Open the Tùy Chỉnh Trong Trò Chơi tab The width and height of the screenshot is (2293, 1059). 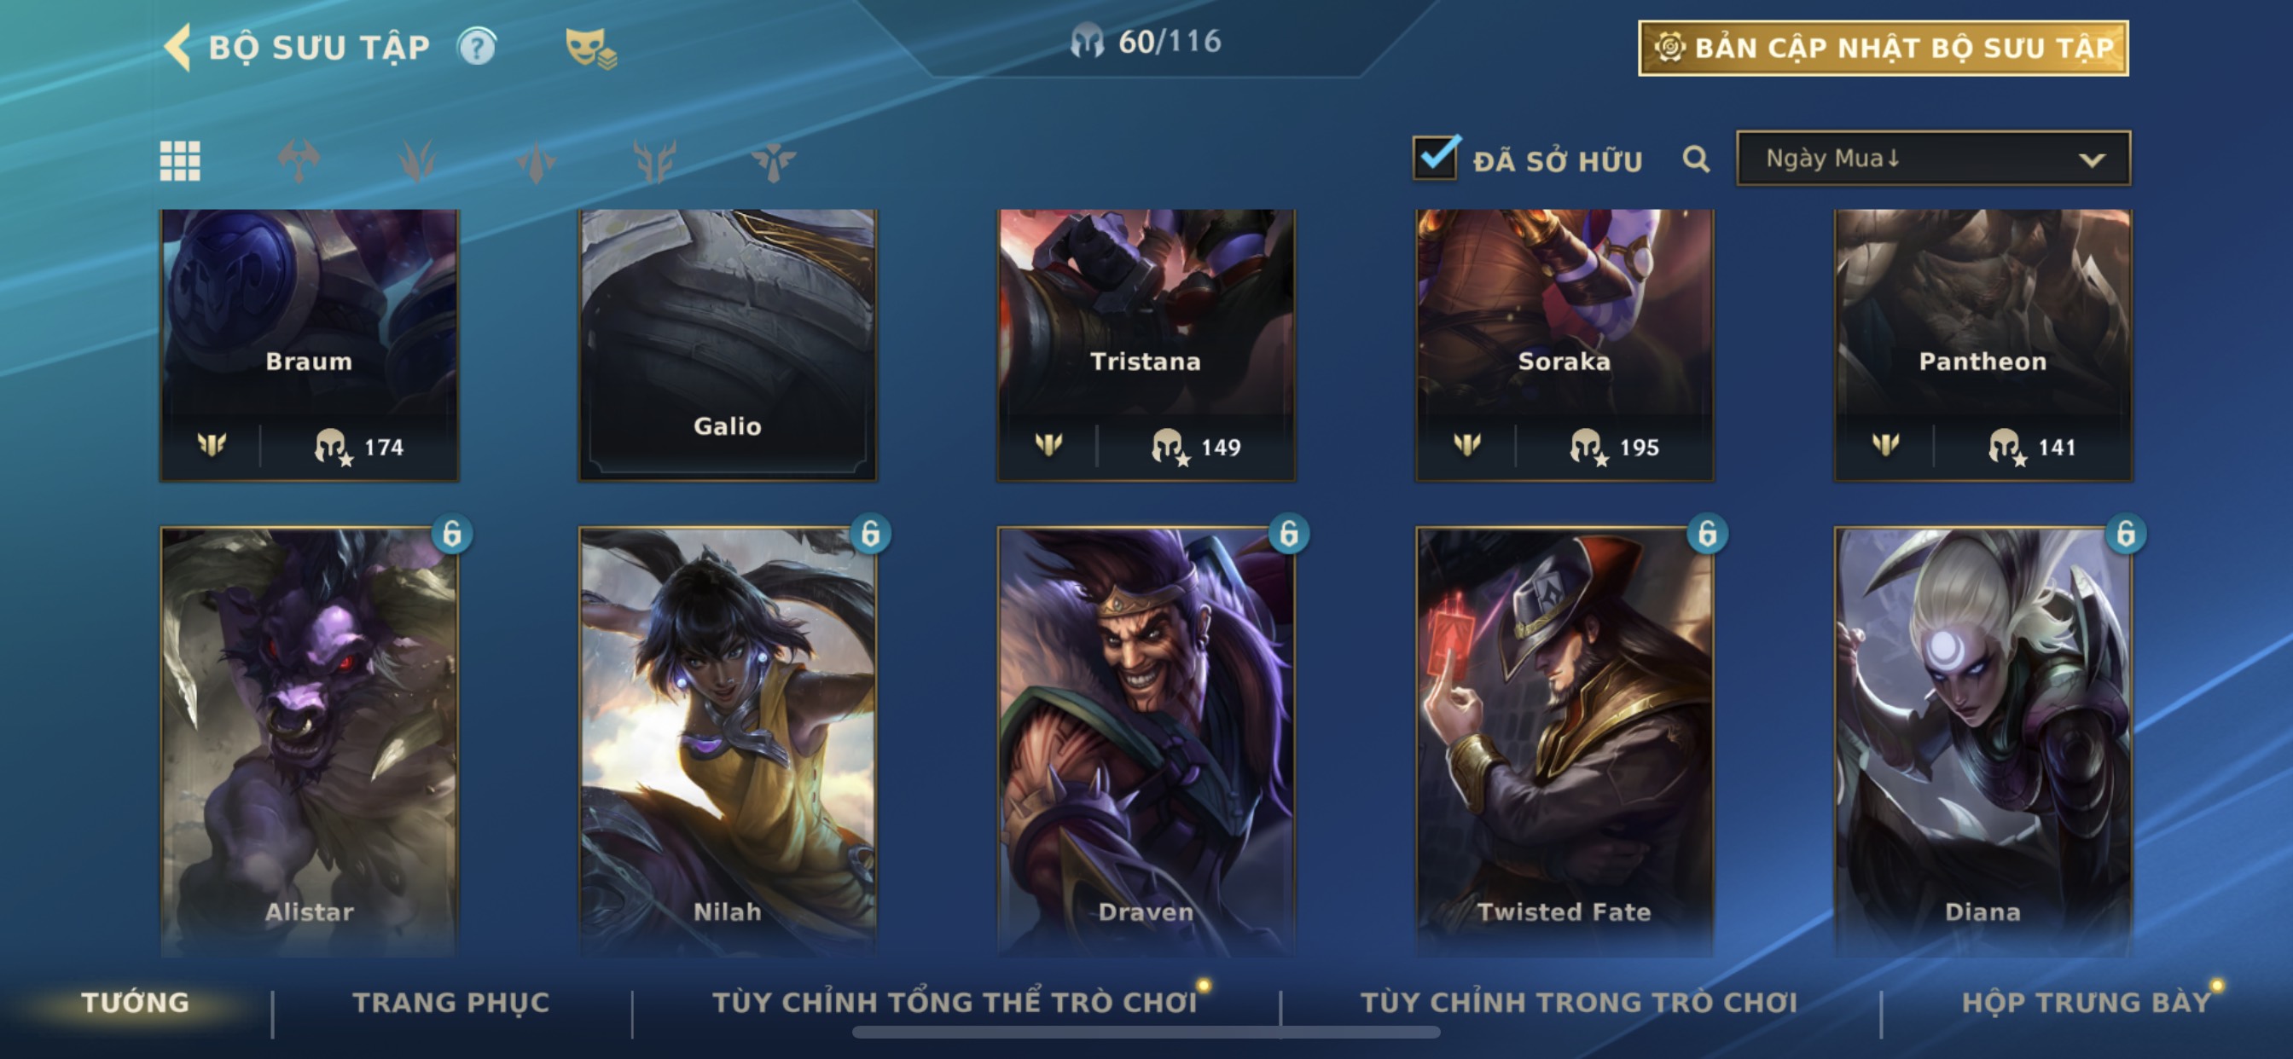(1579, 1003)
